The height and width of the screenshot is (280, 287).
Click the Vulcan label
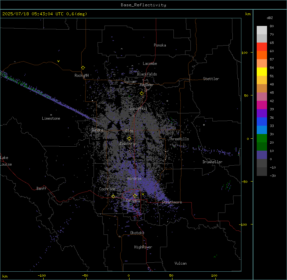[x=181, y=263]
